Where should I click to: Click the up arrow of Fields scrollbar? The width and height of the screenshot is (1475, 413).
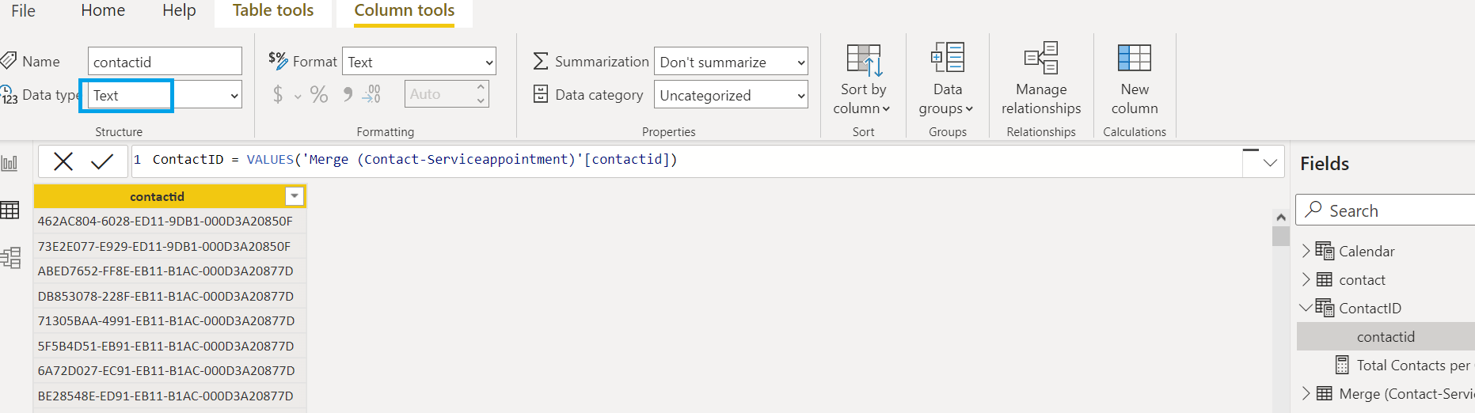tap(1280, 217)
